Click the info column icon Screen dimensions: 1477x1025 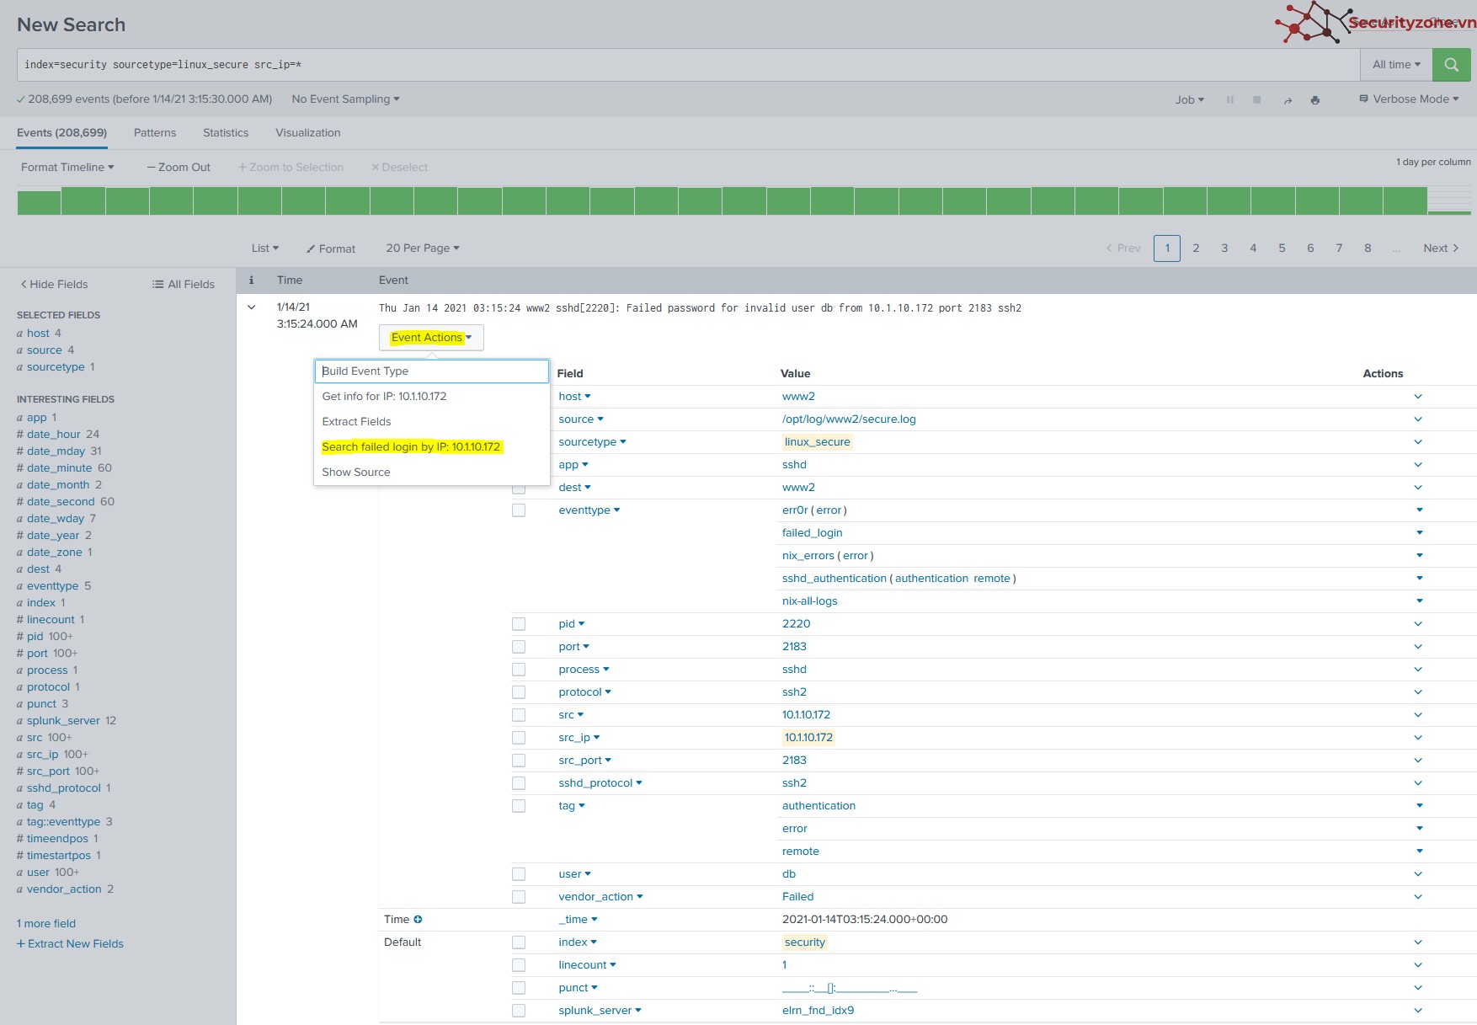pyautogui.click(x=251, y=280)
